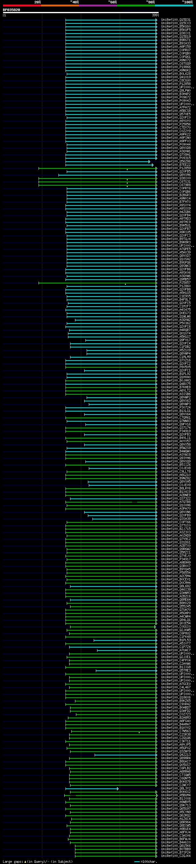This screenshot has width=196, height=864.
Task: Select the UniRef100_B4F8L7 label
Action: 176,299
